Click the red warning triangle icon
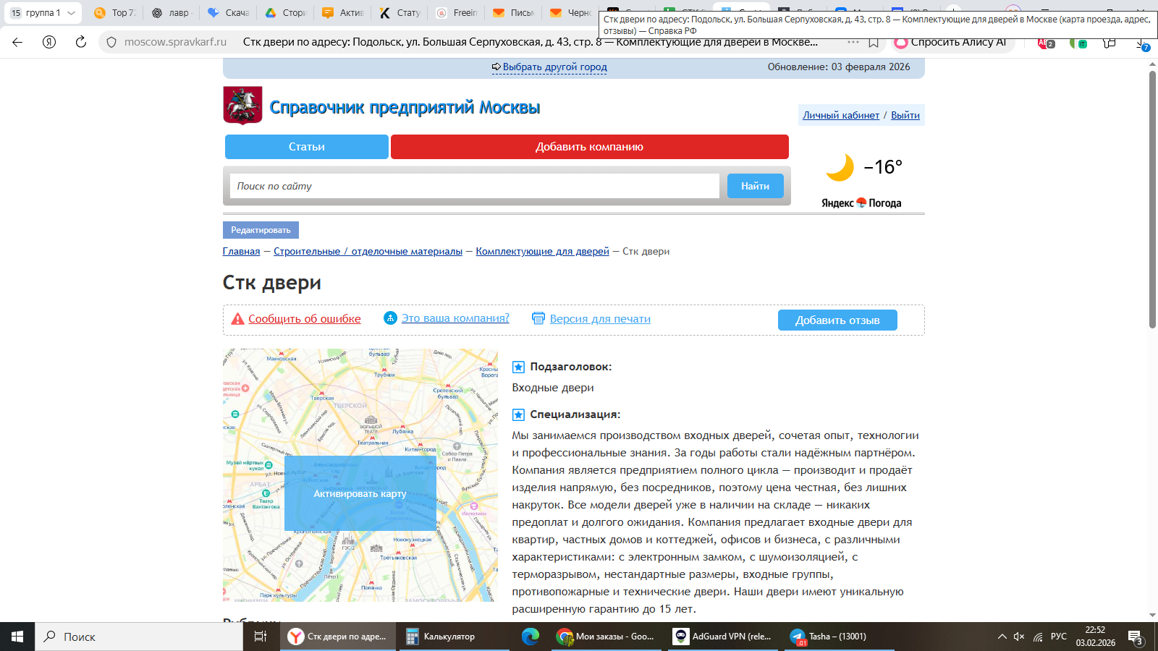 pos(237,319)
